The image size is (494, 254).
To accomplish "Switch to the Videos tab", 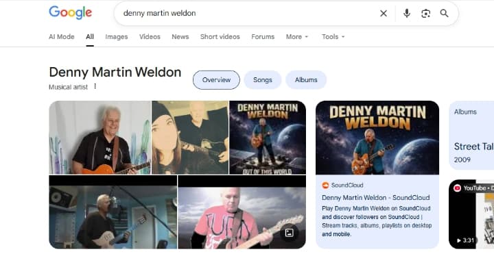I will click(150, 37).
